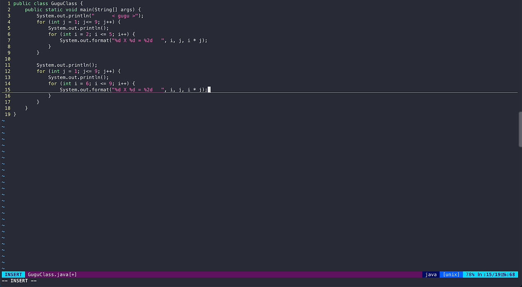Click the expression i * j on line 15
Image resolution: width=522 pixels, height=287 pixels.
(194, 90)
